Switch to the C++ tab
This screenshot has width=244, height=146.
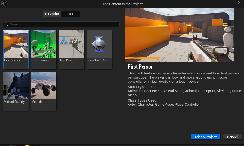[70, 14]
